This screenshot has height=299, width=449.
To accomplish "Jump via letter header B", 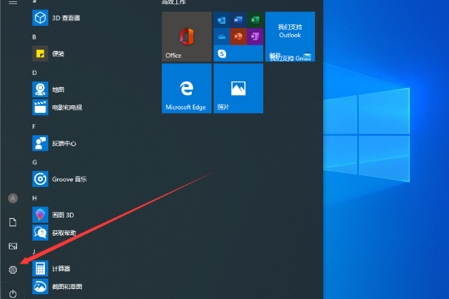I will (x=34, y=37).
